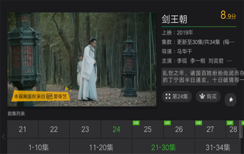Select episode 23 in episode list
This screenshot has height=154, width=244.
point(85,129)
